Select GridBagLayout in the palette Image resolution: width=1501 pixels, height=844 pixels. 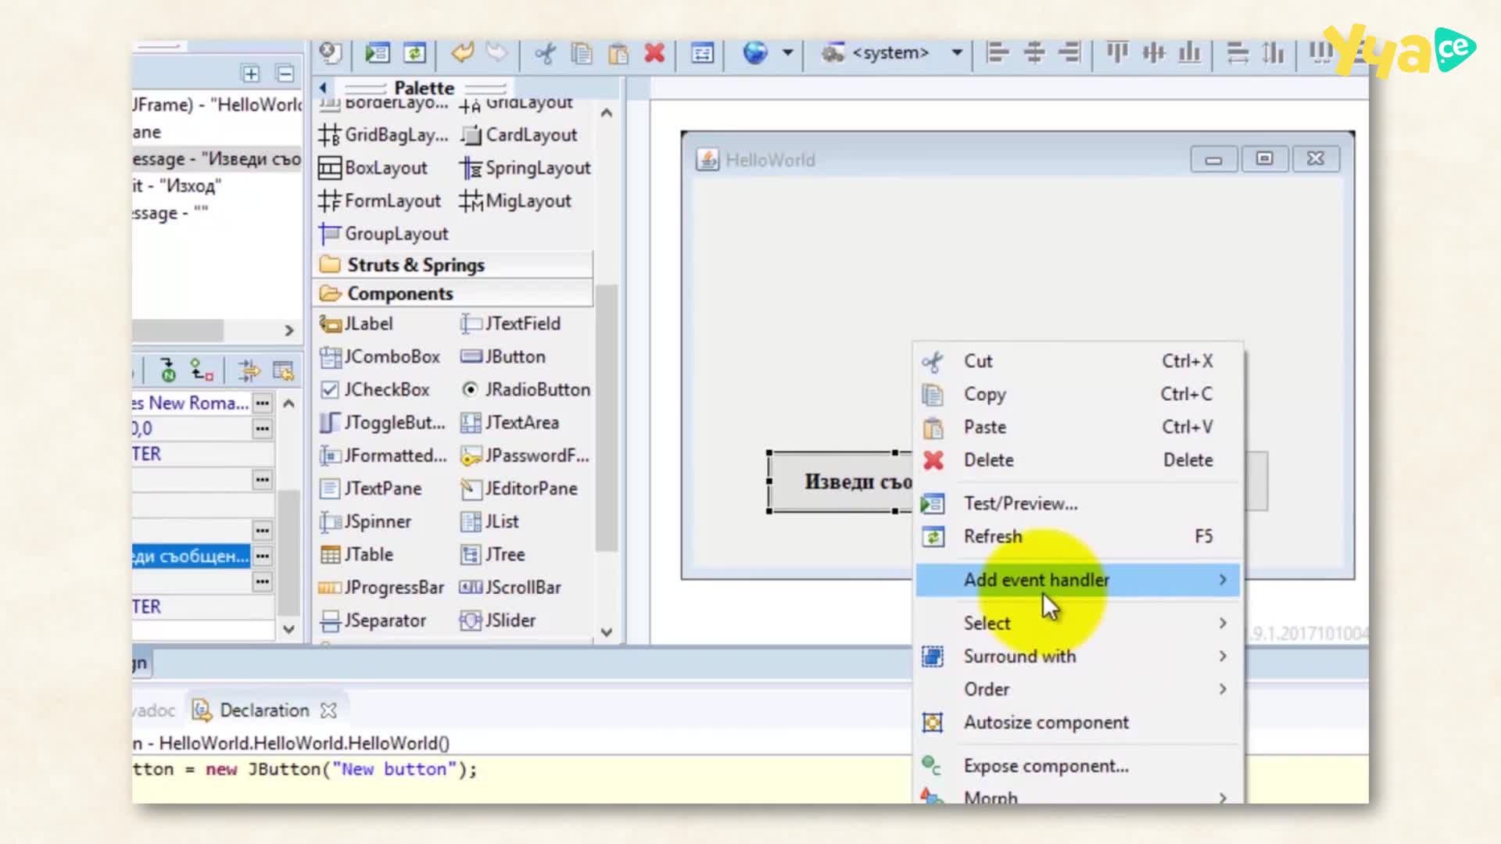pyautogui.click(x=383, y=135)
